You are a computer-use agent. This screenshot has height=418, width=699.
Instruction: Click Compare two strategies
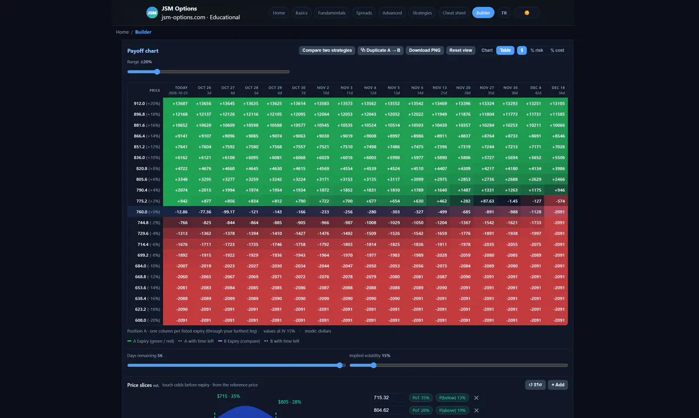327,50
